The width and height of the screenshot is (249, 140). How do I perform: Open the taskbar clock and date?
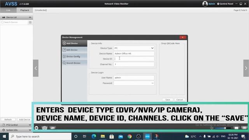pyautogui.click(x=233, y=136)
